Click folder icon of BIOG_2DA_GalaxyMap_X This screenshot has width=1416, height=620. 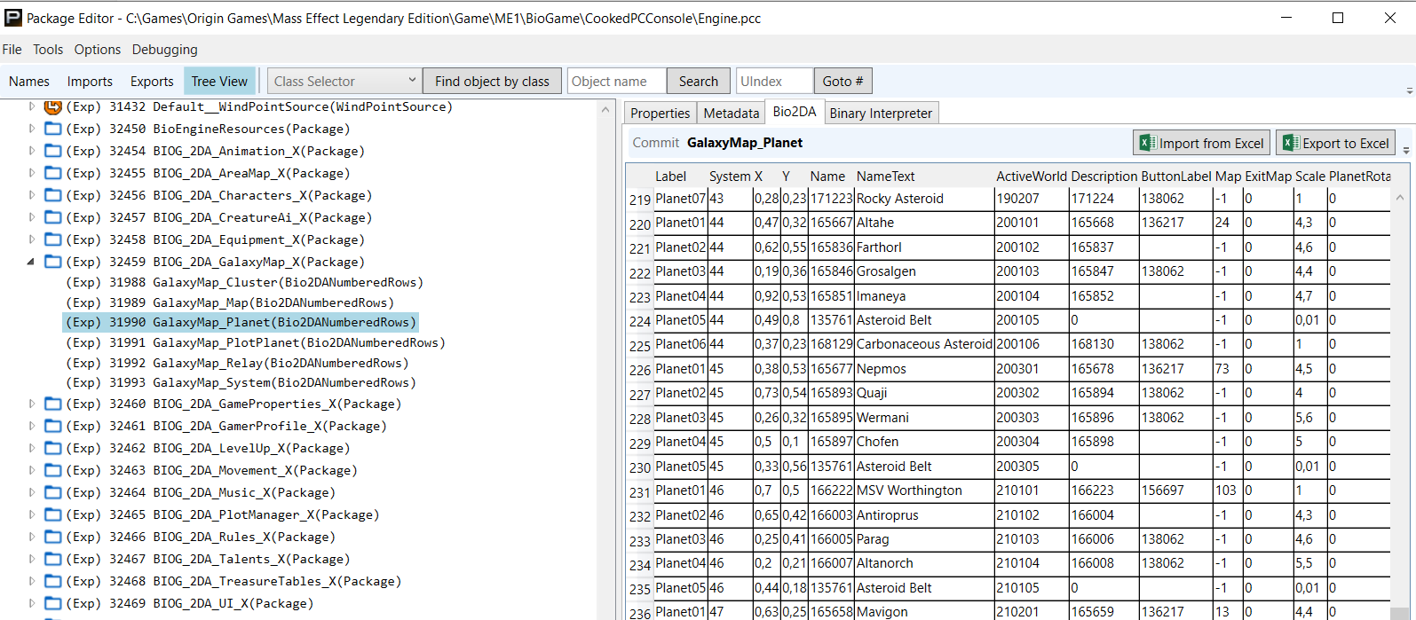(x=53, y=262)
